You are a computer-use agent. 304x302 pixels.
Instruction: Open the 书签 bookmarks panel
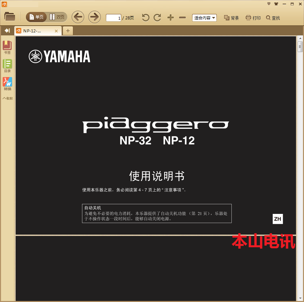7,47
